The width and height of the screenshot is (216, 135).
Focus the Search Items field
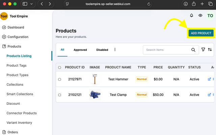tap(171, 50)
